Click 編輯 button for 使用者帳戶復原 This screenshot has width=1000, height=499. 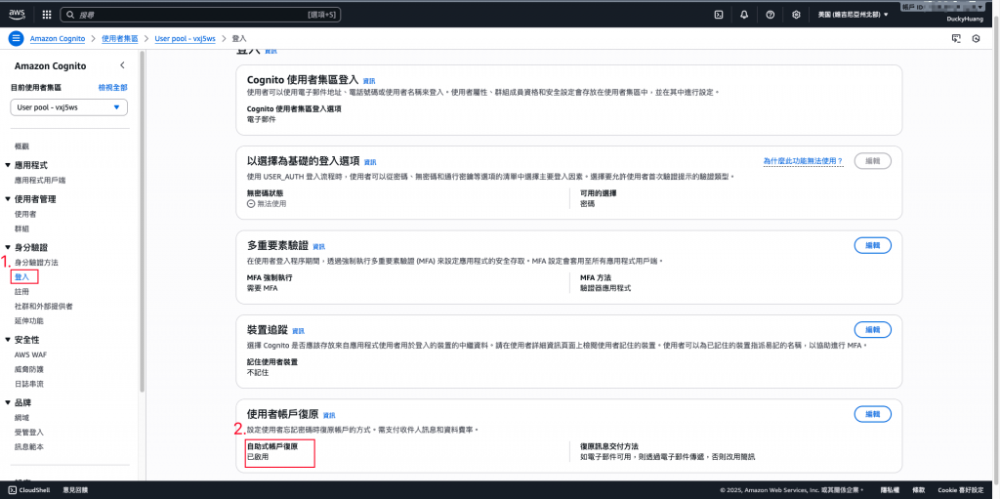(x=872, y=414)
